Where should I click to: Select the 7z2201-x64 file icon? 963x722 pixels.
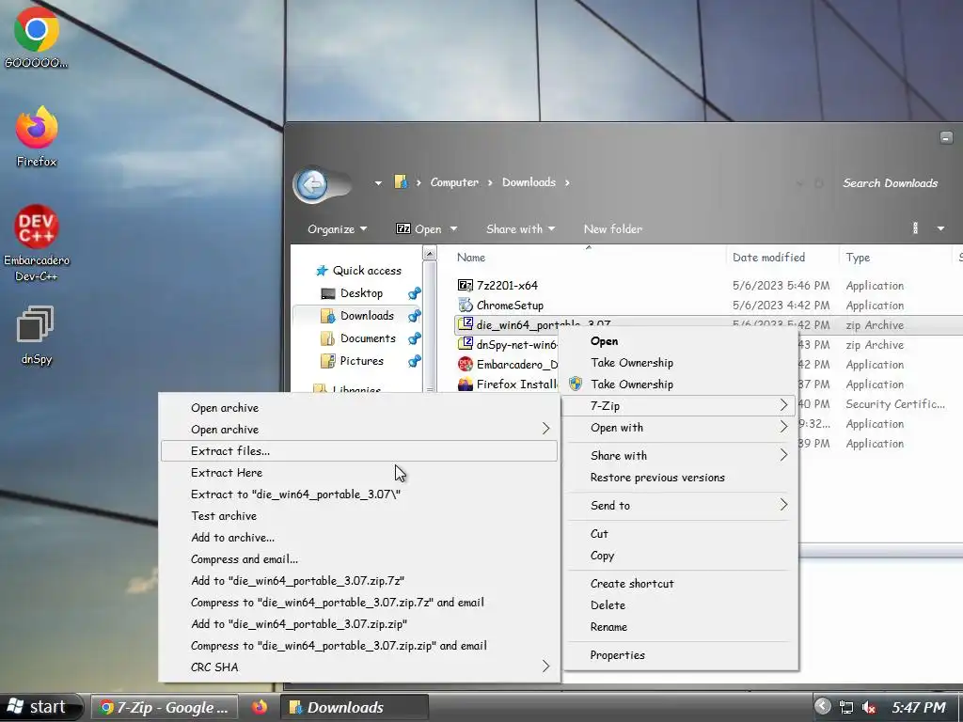tap(465, 285)
